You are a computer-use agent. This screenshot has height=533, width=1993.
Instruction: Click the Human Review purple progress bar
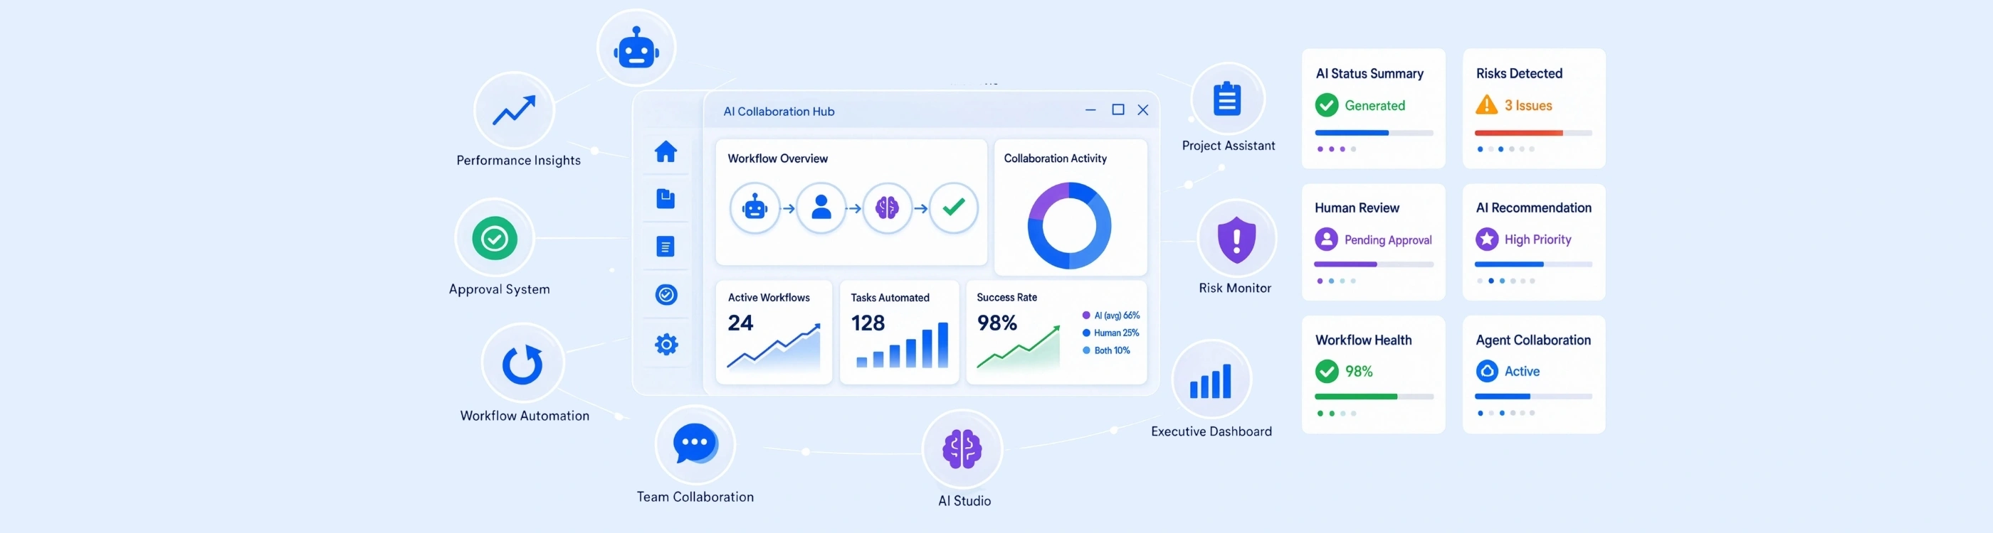click(x=1374, y=264)
